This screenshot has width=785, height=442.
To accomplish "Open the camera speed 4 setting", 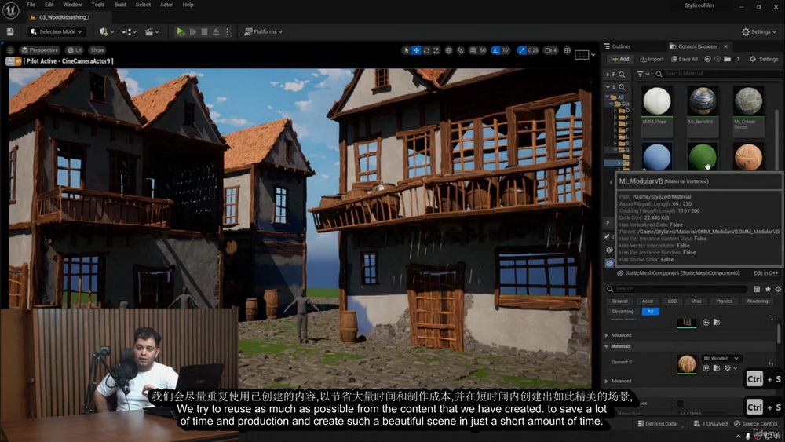I will point(551,50).
